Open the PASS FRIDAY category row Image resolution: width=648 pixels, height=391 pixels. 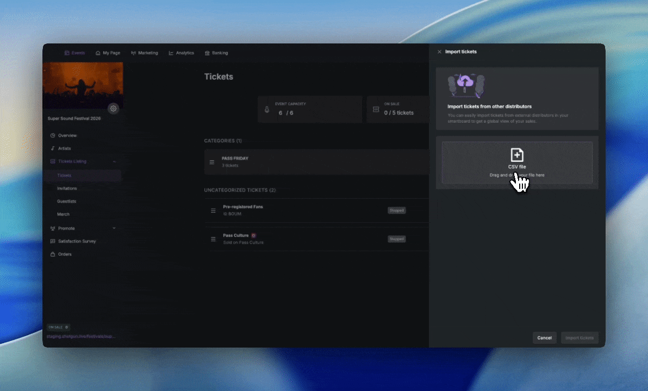316,162
